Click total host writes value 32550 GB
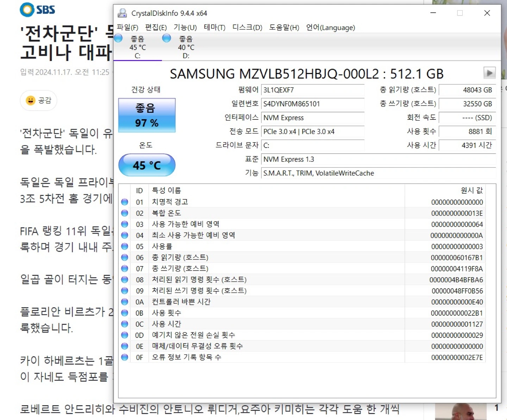 coord(468,104)
